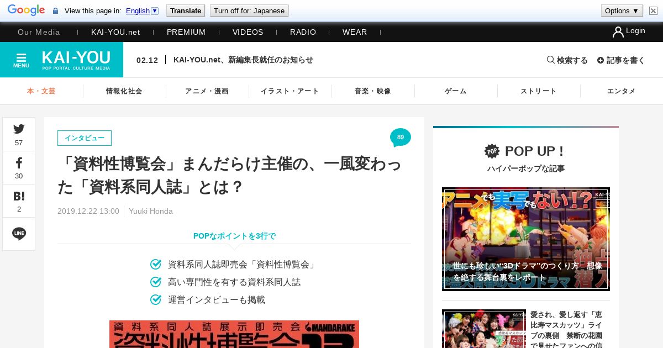663x348 pixels.
Task: Open the VIDEOS section
Action: [248, 32]
